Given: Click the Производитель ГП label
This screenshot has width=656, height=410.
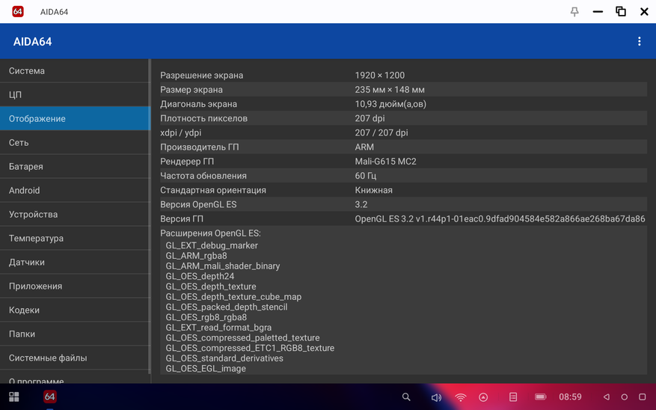Looking at the screenshot, I should click(x=200, y=147).
